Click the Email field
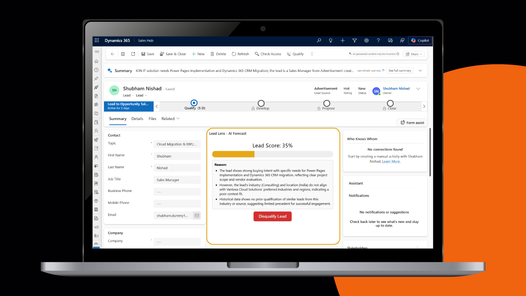 173,215
